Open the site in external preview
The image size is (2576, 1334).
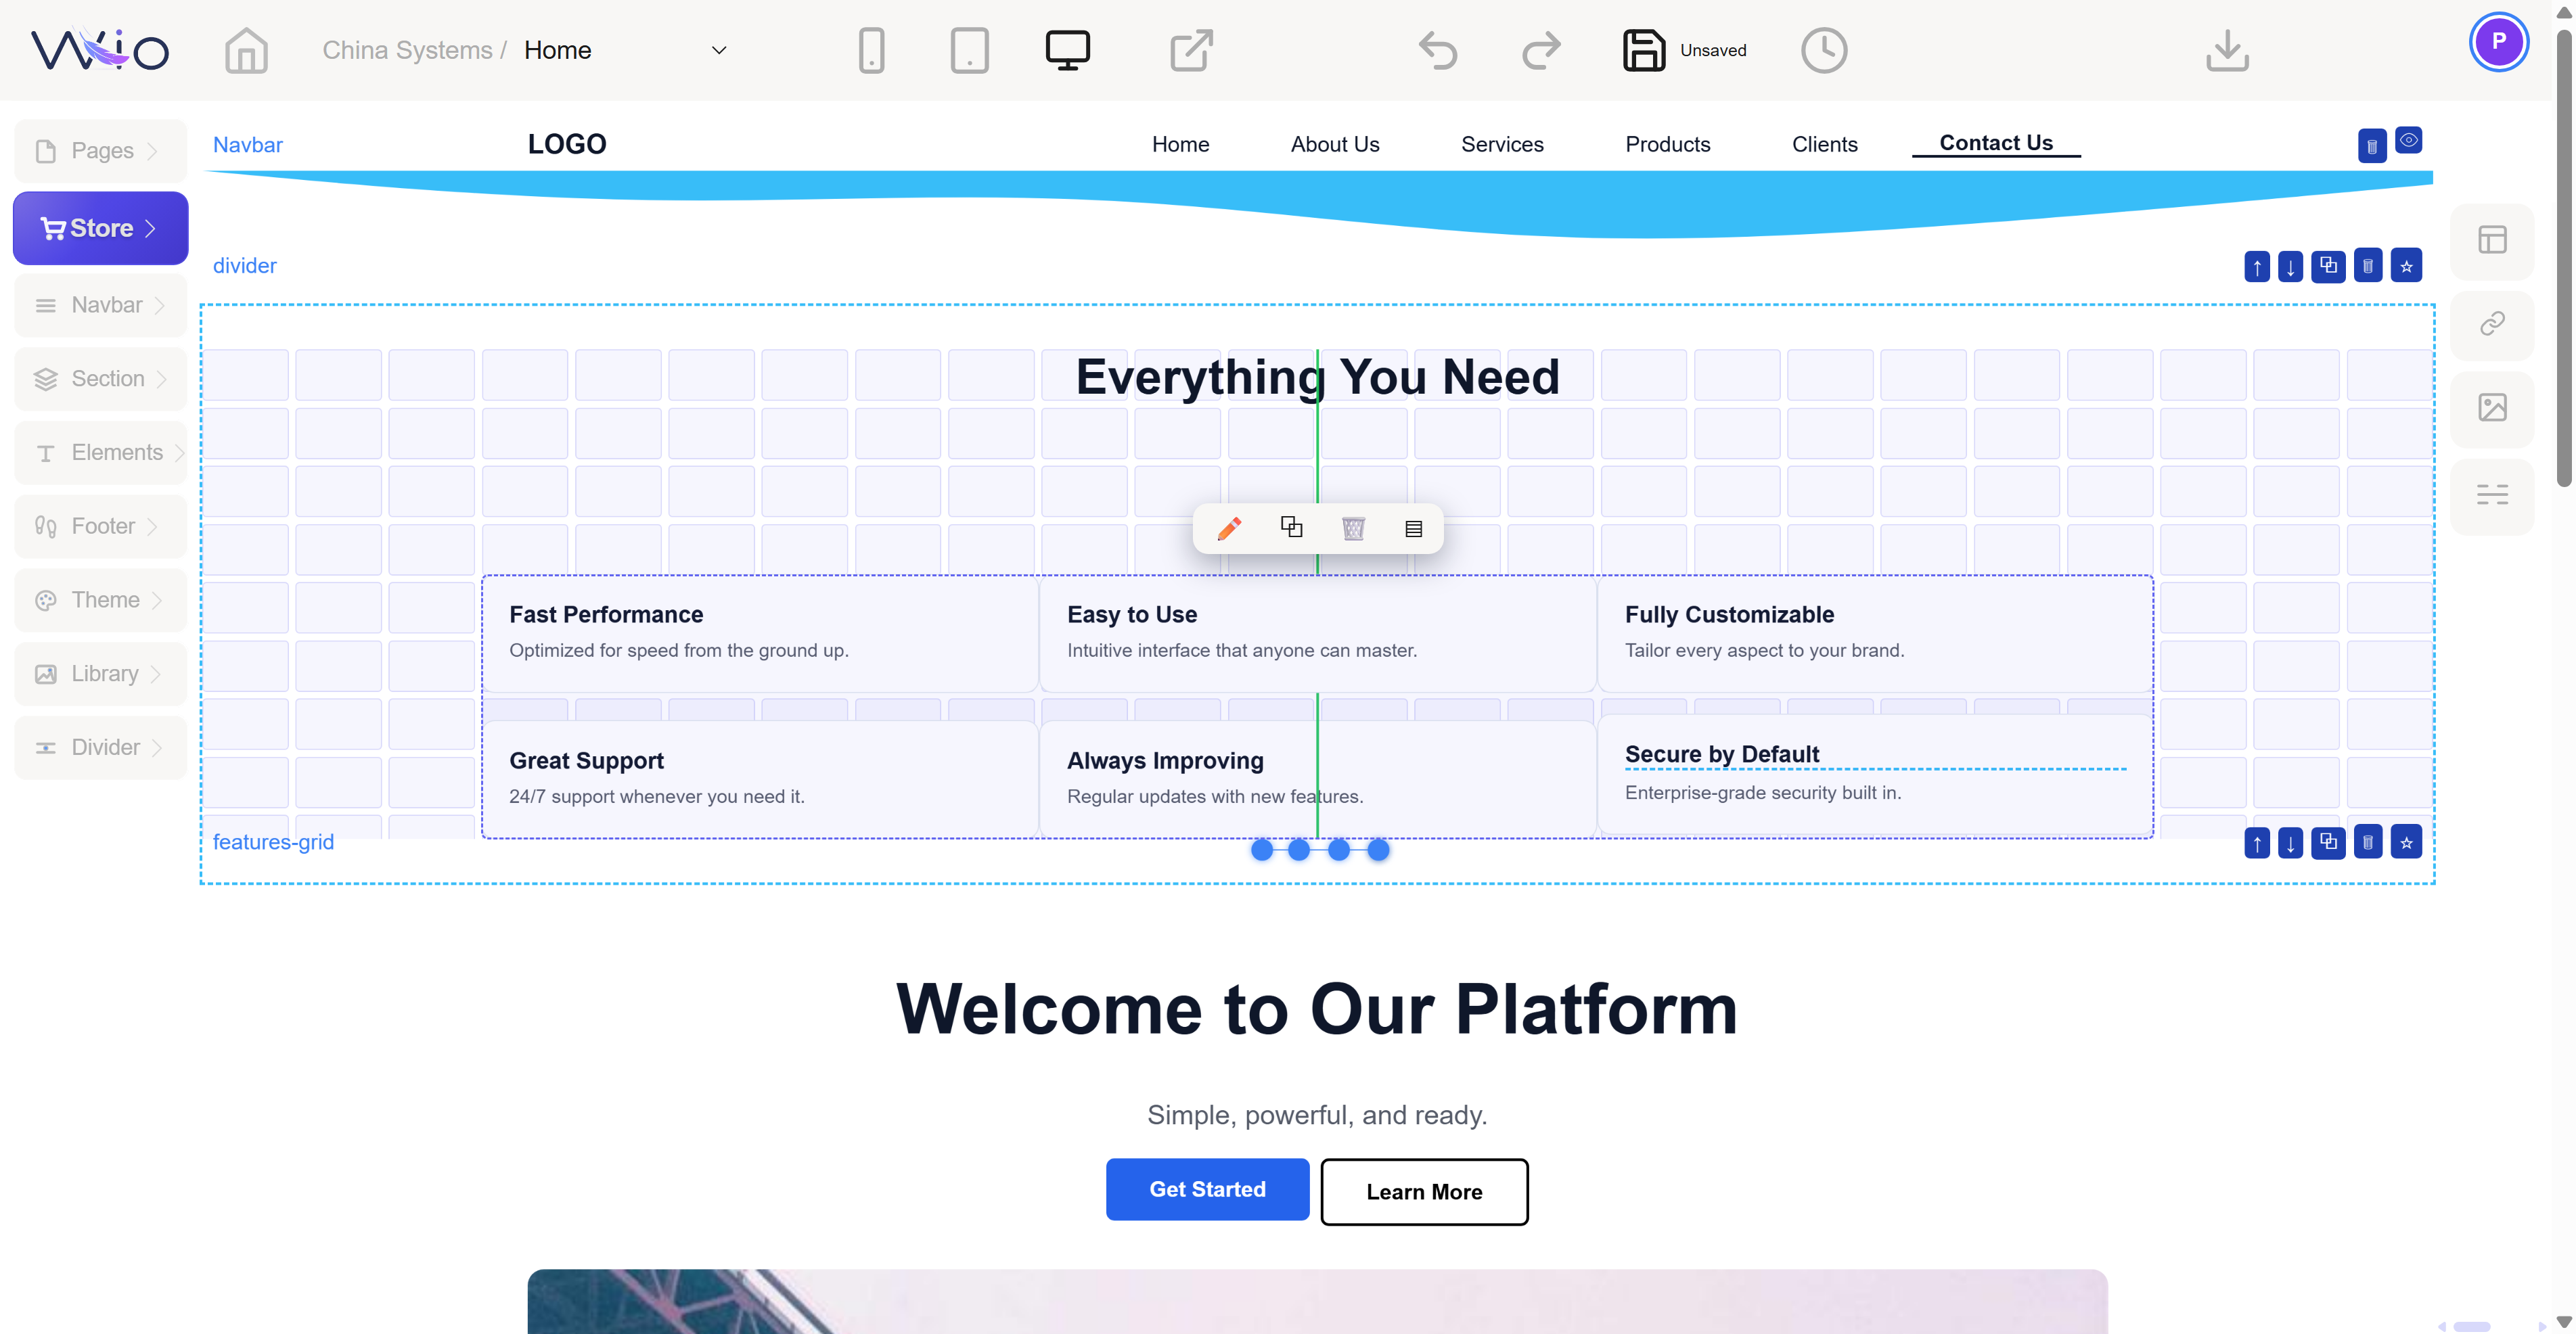click(1191, 50)
